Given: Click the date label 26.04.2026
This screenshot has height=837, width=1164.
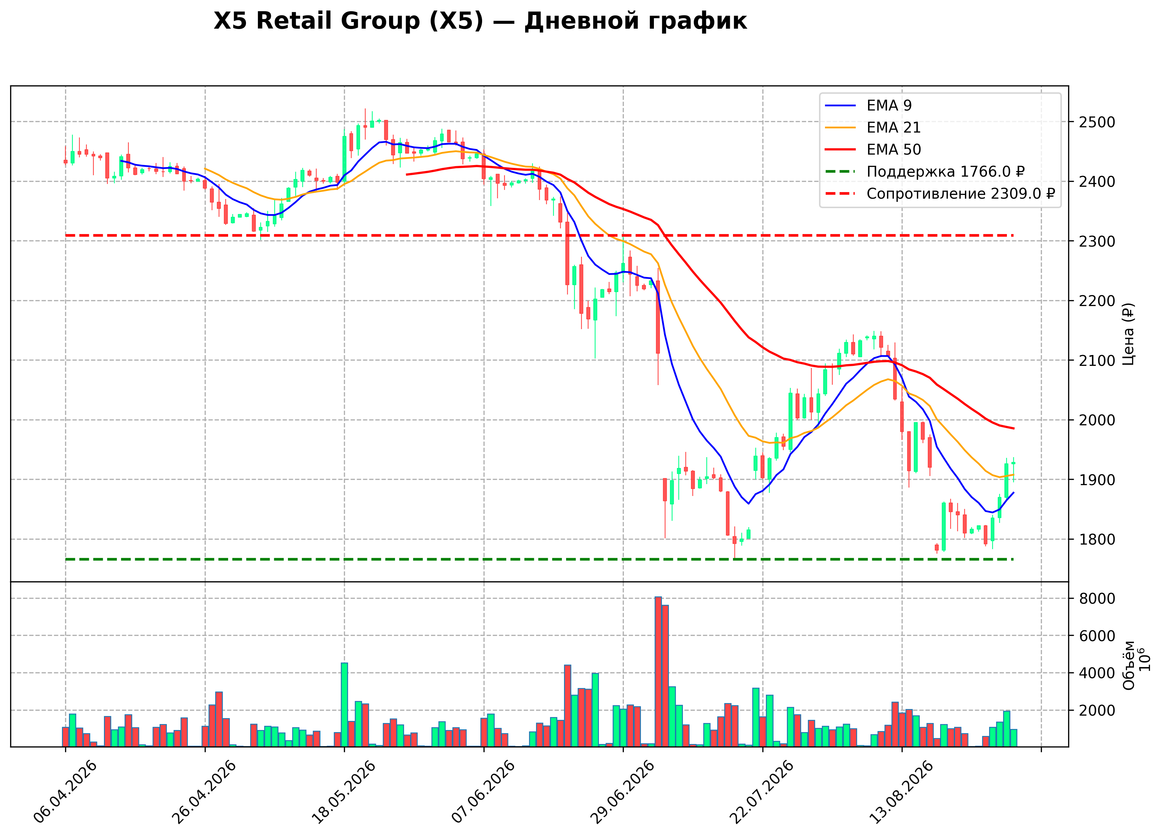Looking at the screenshot, I should (204, 792).
